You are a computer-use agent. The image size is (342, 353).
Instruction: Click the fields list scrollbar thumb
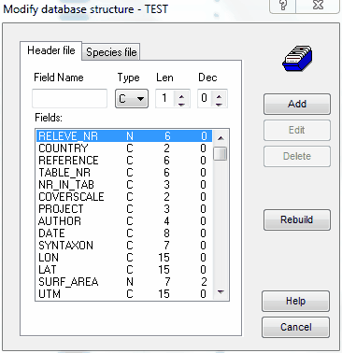point(221,153)
